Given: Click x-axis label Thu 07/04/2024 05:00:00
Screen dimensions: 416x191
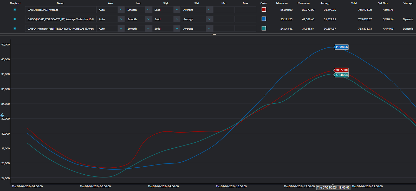Looking at the screenshot, I should coord(95,186).
